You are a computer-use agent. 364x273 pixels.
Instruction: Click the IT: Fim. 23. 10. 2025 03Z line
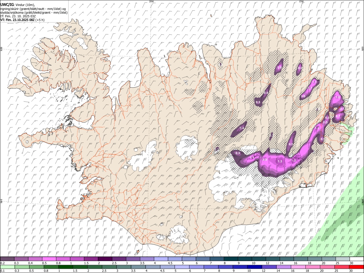[x=18, y=16]
